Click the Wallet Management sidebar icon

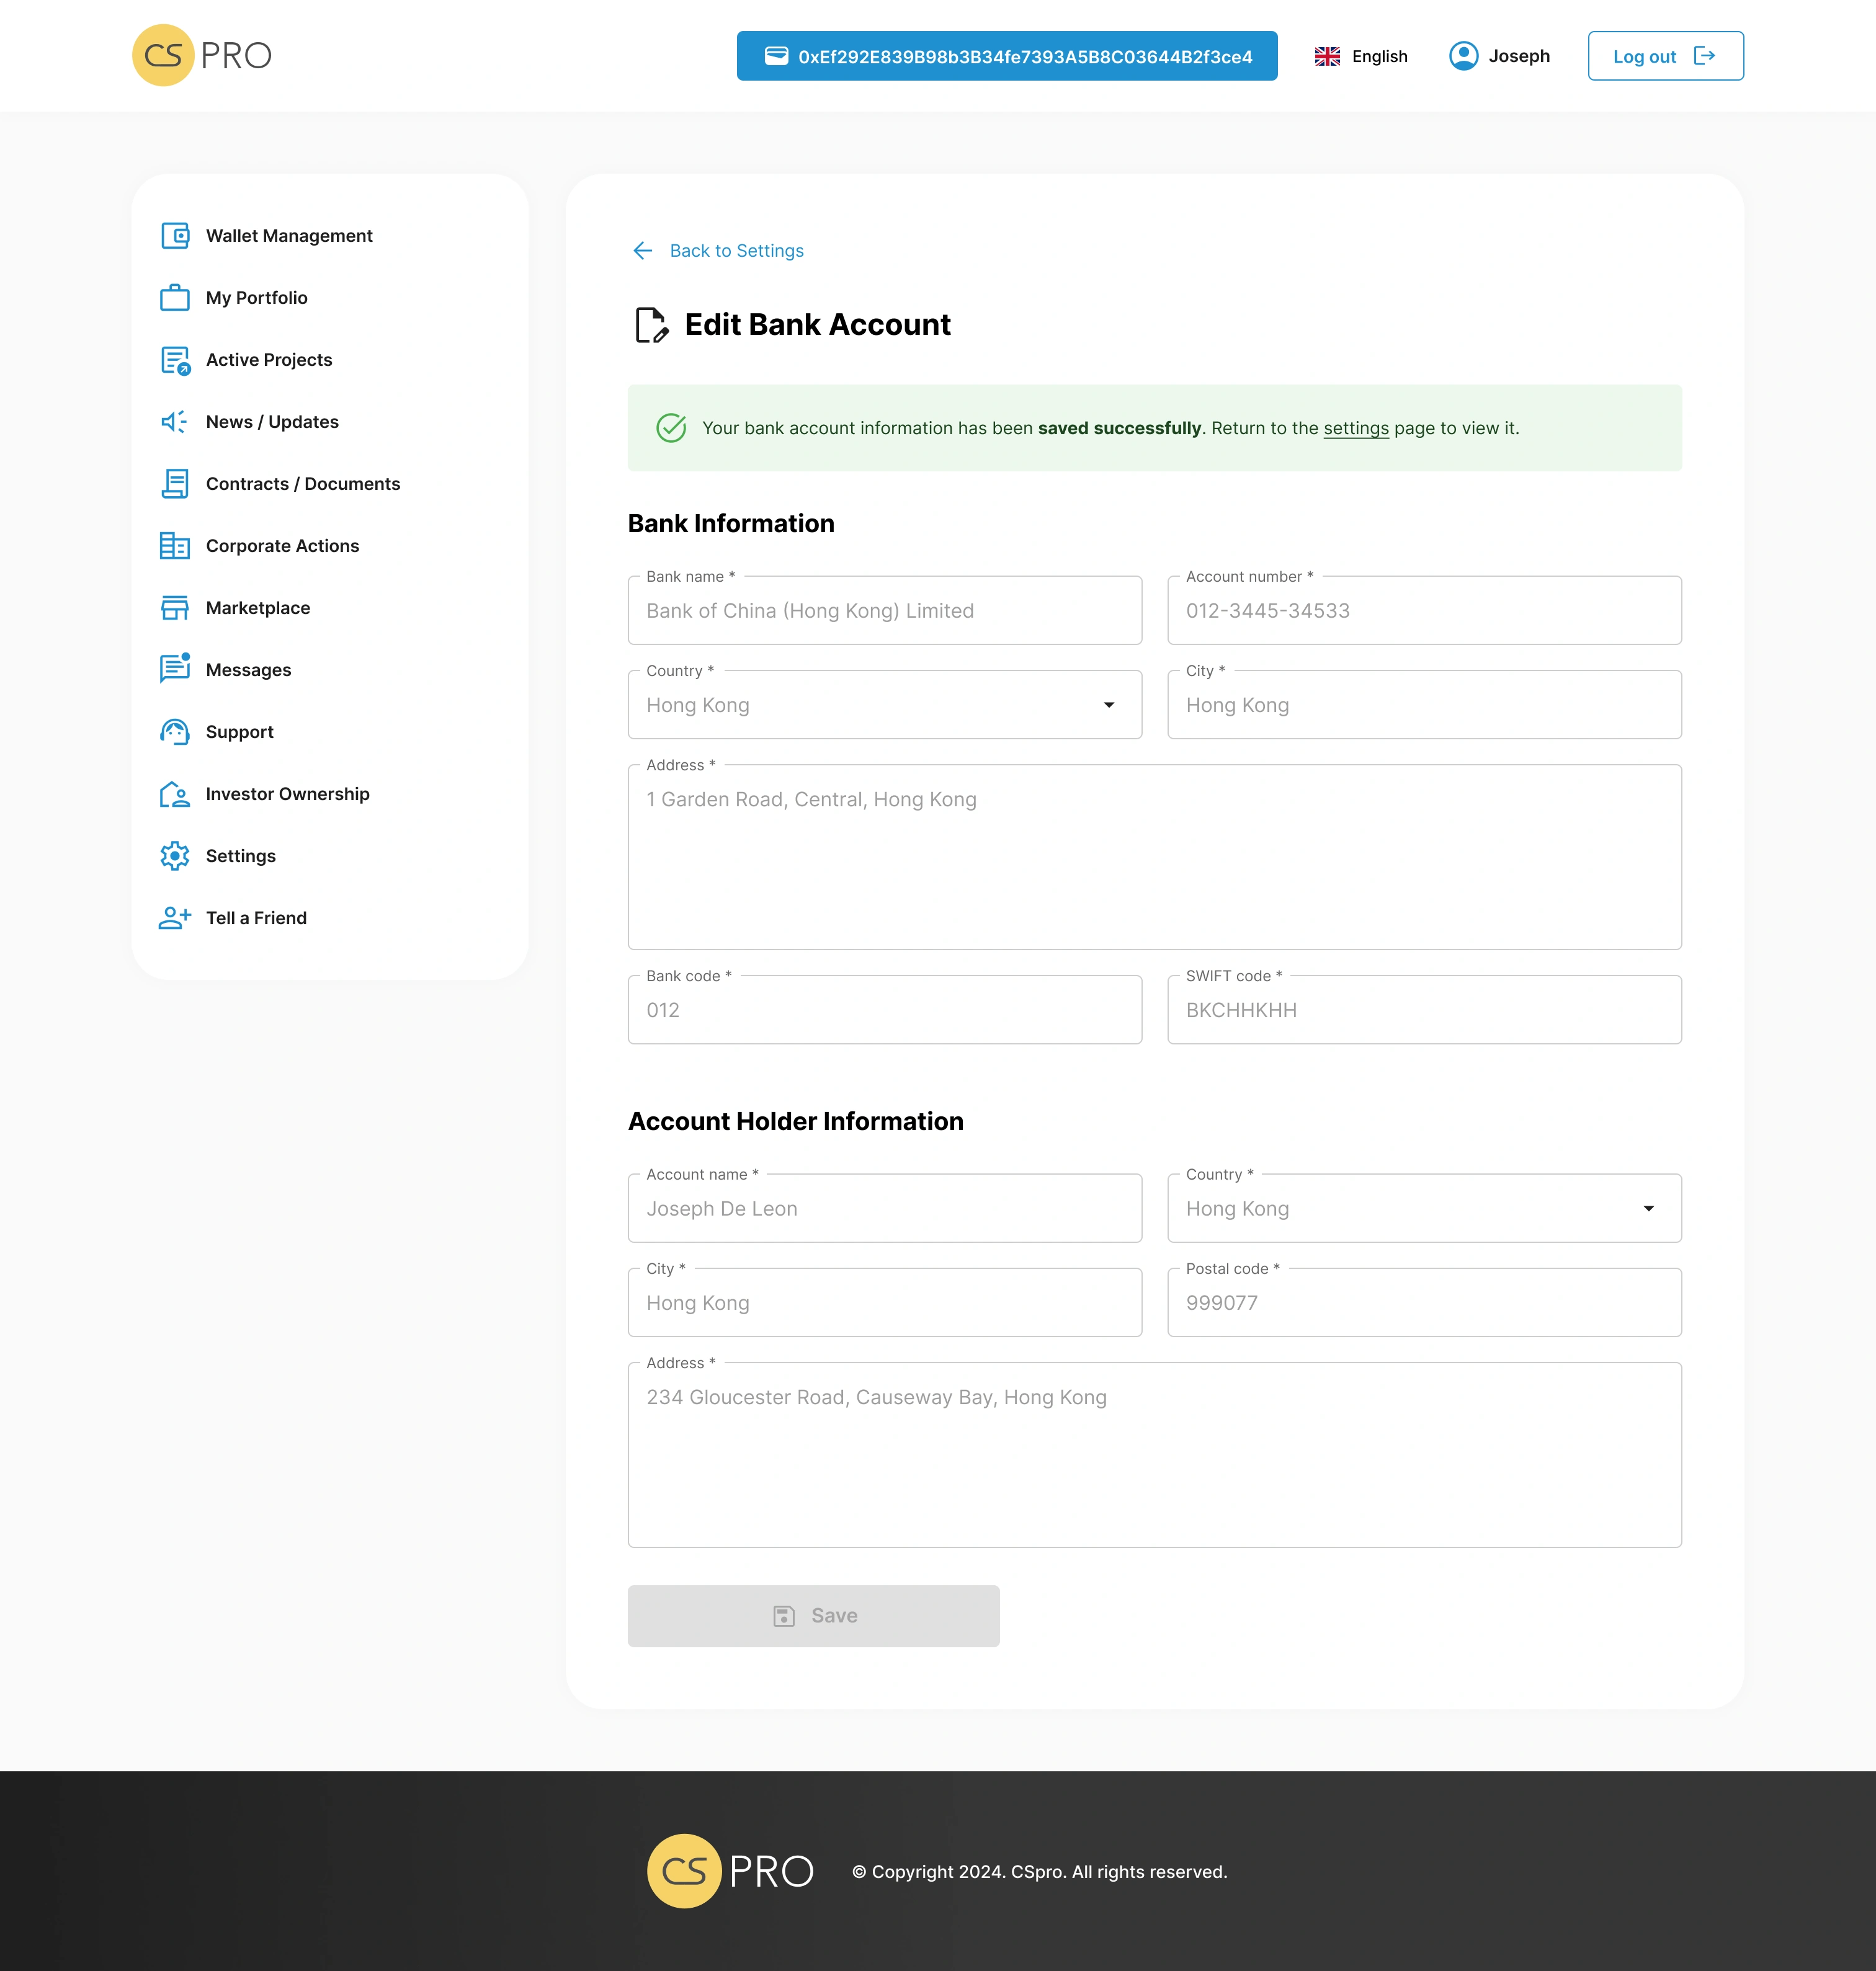(175, 236)
